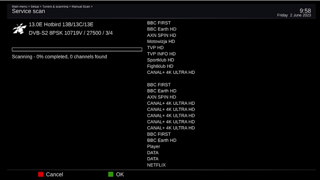Screen dimensions: 320x180
Task: Click the scanning progress bar
Action: click(77, 49)
